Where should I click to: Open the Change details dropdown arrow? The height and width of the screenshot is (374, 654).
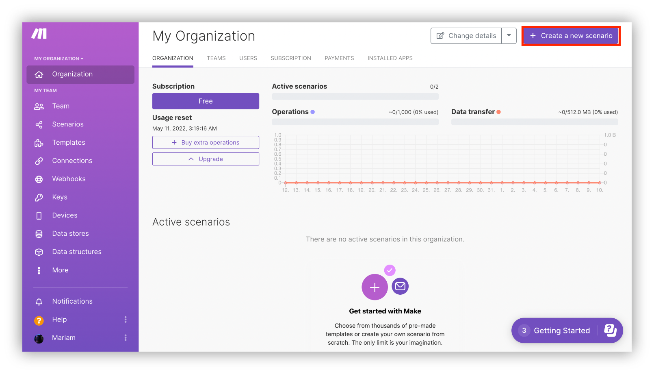click(509, 36)
